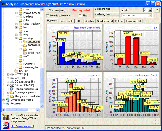Enable the Filter checkbox
Screen dimensions: 162x131
[80, 16]
